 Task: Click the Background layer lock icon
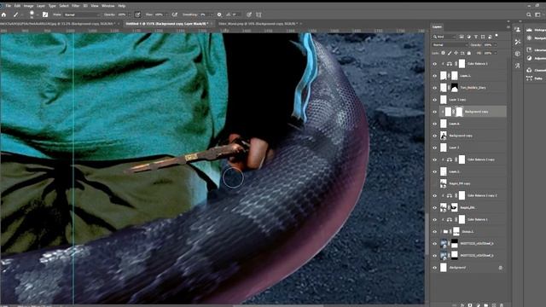[501, 268]
